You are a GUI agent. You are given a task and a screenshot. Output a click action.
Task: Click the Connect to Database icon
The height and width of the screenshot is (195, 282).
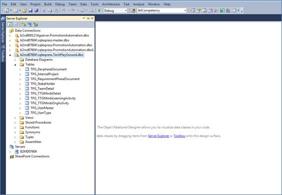[24, 24]
